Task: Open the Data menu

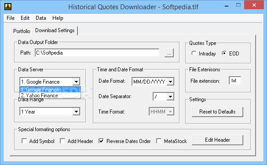Action: coord(41,18)
